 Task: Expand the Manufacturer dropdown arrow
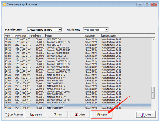click(60, 30)
